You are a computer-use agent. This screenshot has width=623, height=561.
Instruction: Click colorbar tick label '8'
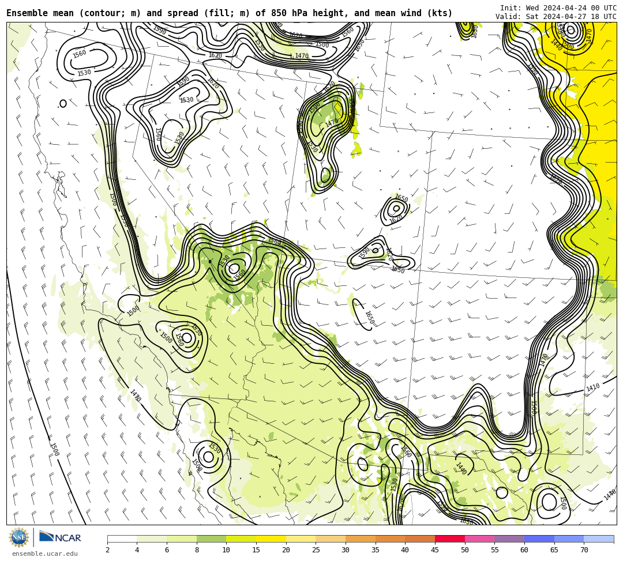pyautogui.click(x=197, y=550)
